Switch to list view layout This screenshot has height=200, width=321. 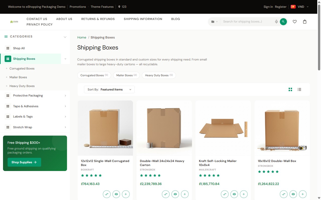(x=299, y=89)
